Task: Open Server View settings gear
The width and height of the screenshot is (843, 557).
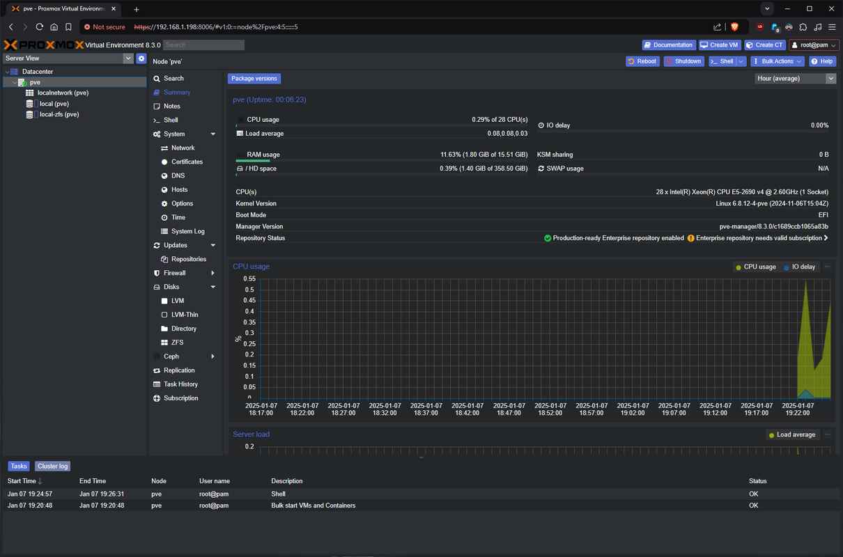Action: (x=141, y=58)
